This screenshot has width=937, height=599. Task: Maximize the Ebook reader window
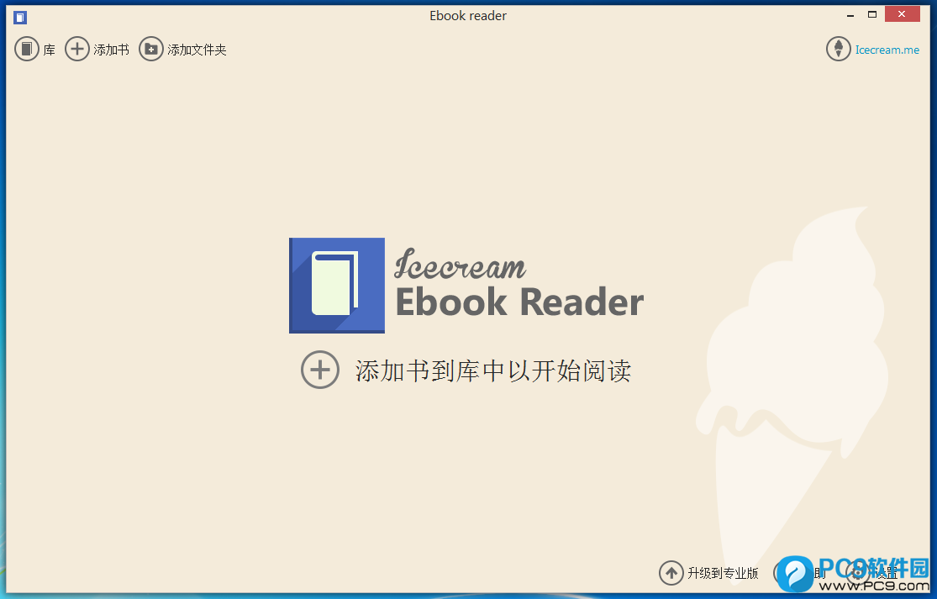(x=872, y=14)
